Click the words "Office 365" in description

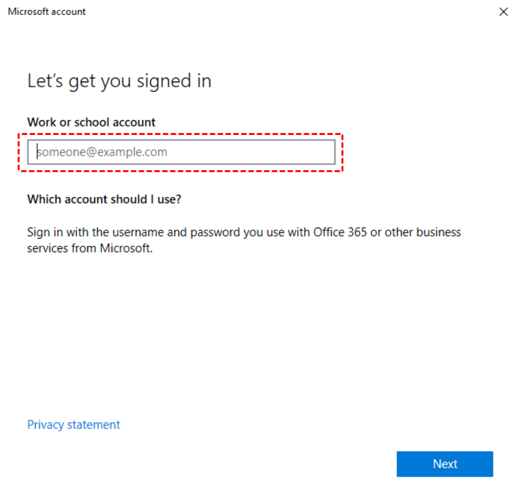pyautogui.click(x=340, y=232)
